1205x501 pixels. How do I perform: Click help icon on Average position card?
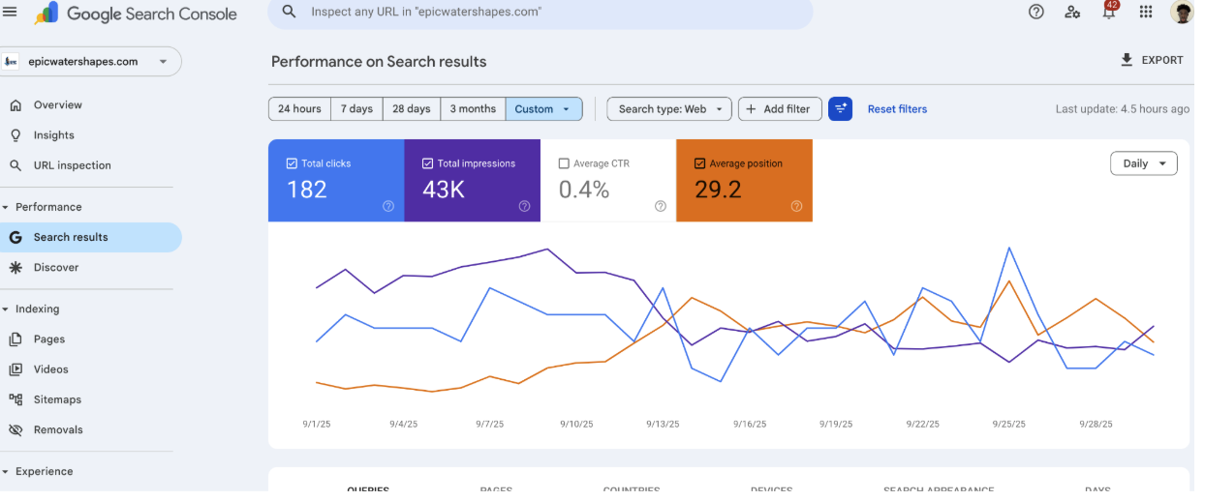(x=796, y=206)
